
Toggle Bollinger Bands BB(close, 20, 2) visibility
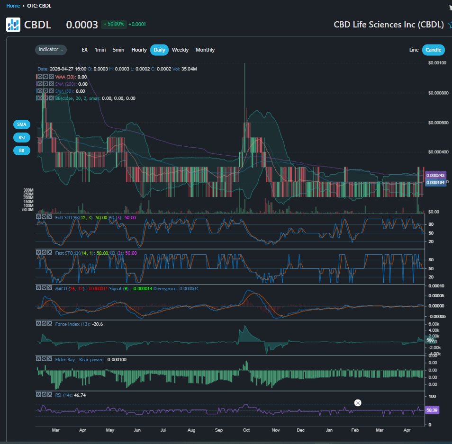click(40, 98)
